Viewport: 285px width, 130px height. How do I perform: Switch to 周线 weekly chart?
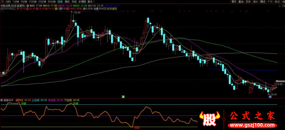(x=67, y=2)
